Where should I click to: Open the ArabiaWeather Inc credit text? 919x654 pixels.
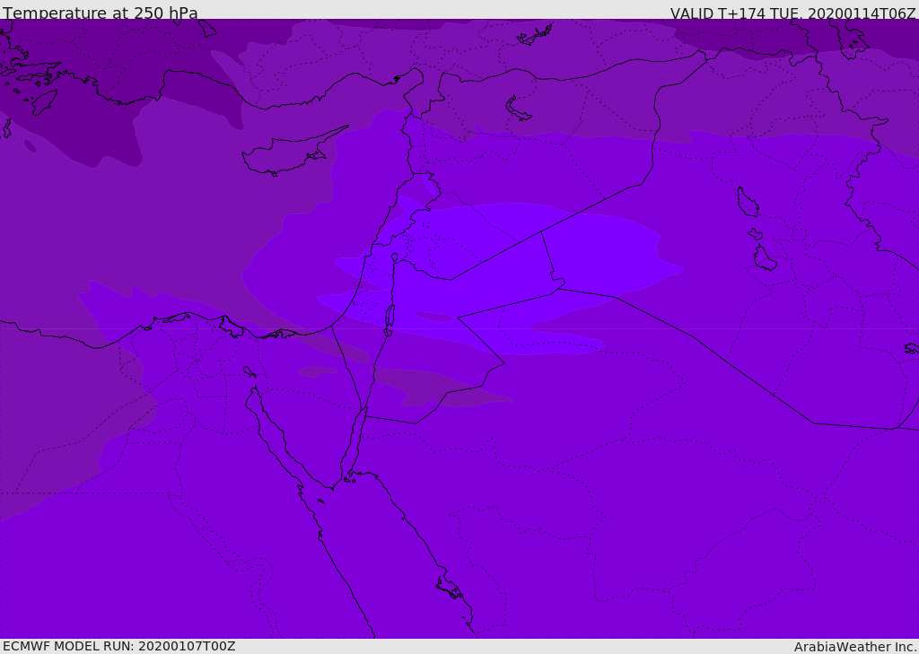(x=854, y=647)
